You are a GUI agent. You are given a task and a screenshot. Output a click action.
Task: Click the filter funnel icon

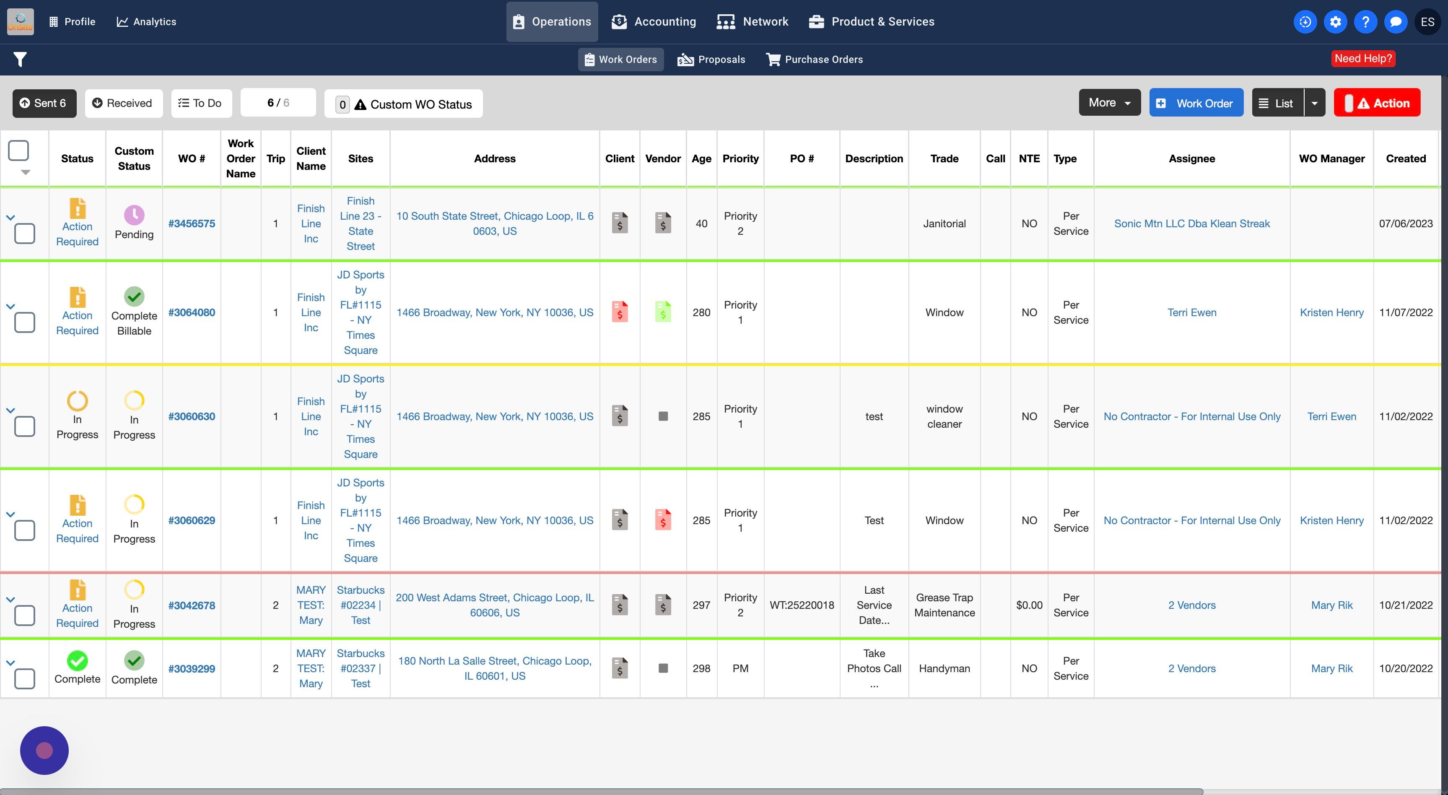[20, 59]
